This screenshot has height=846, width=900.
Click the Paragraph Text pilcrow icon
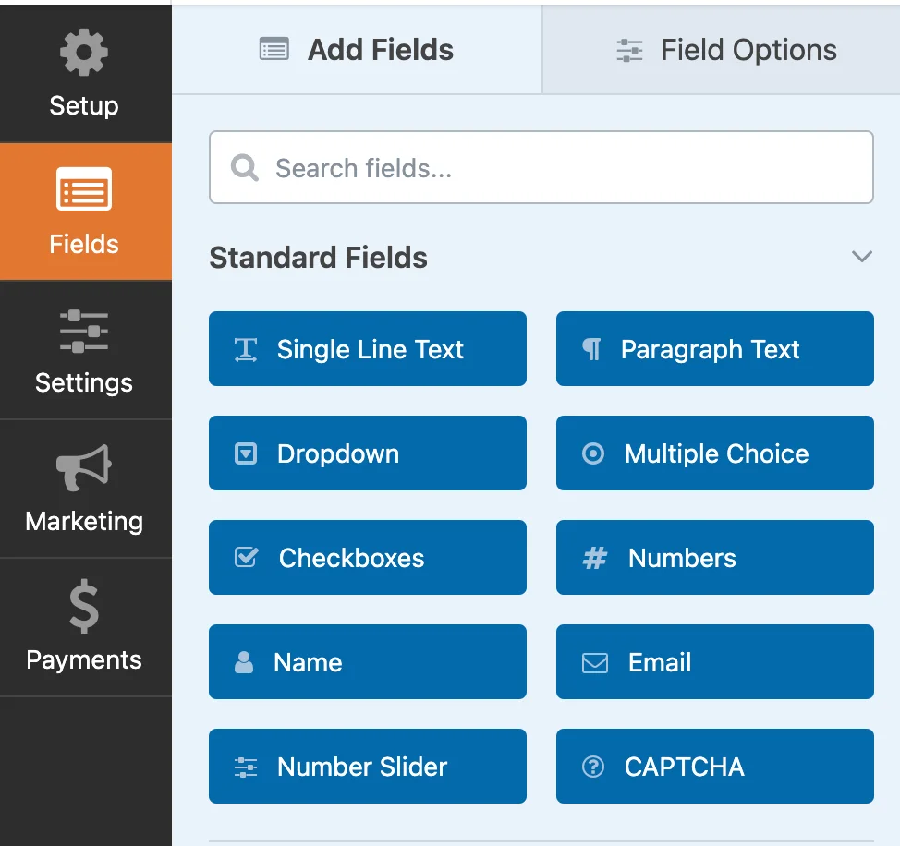click(591, 349)
